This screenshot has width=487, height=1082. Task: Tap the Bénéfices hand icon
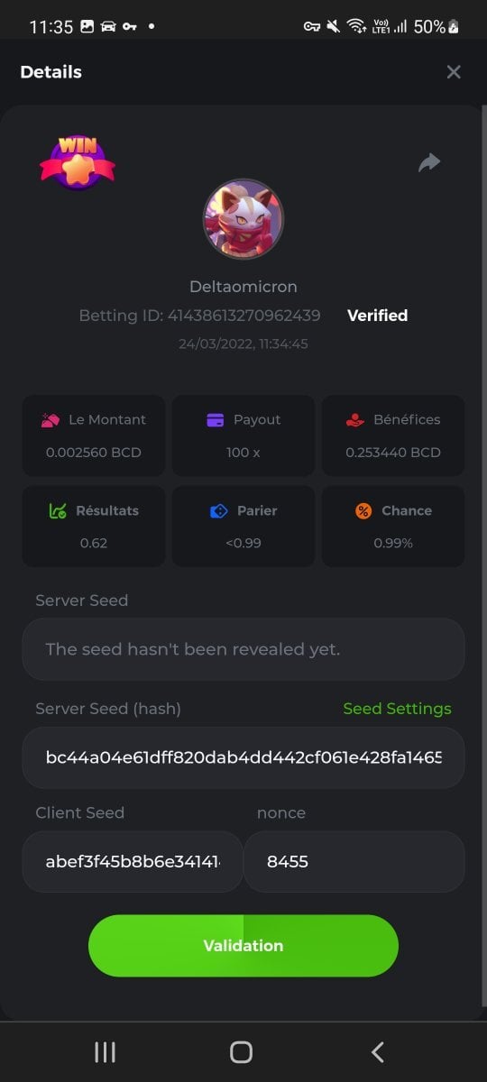(x=356, y=419)
